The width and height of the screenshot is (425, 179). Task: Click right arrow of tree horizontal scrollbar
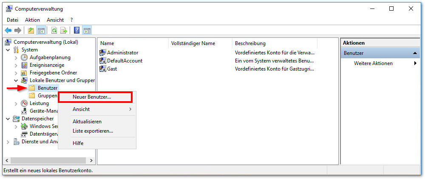point(91,161)
